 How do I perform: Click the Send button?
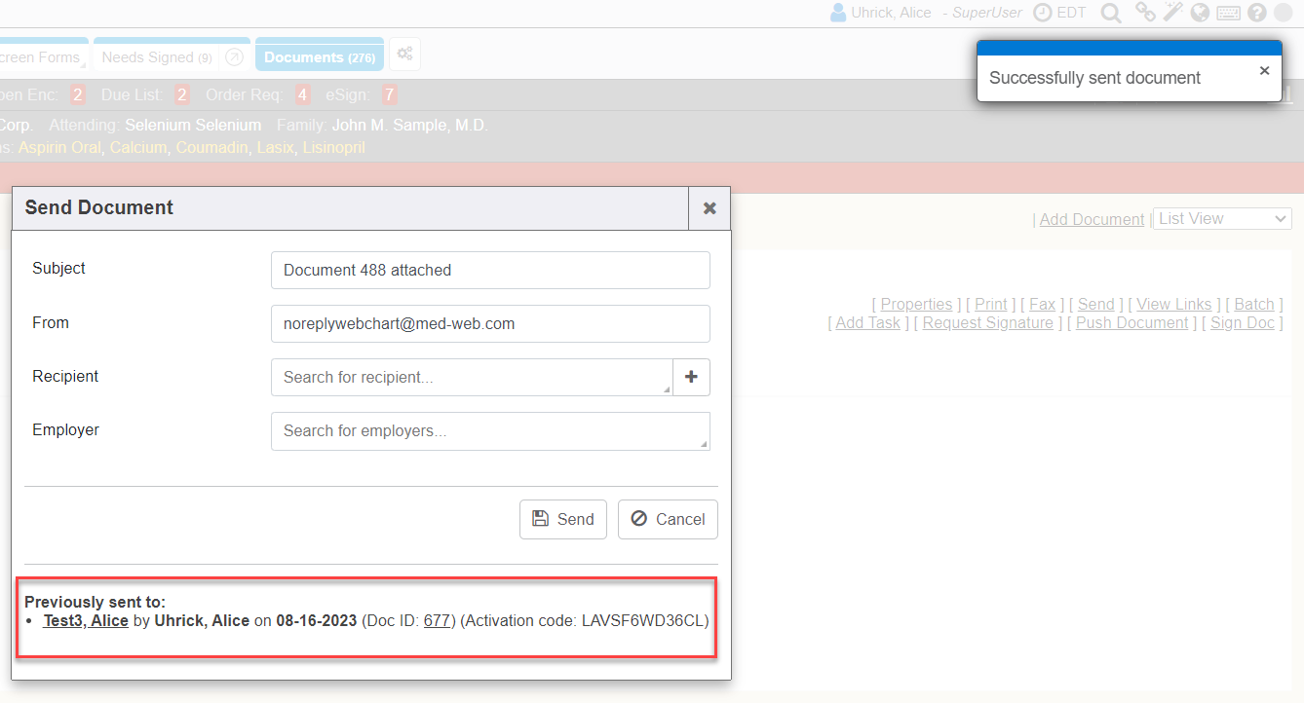pos(563,520)
